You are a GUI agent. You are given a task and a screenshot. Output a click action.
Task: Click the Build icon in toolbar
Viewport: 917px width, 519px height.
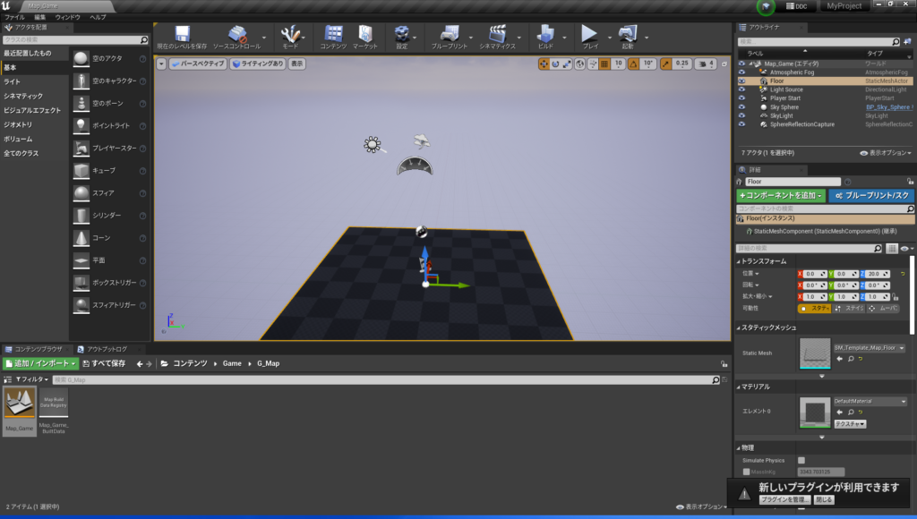coord(545,36)
